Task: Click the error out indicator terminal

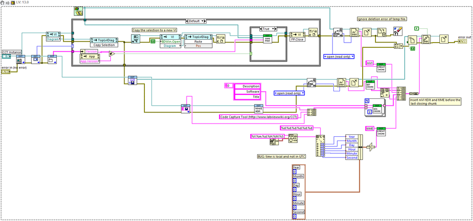Action: tap(463, 42)
